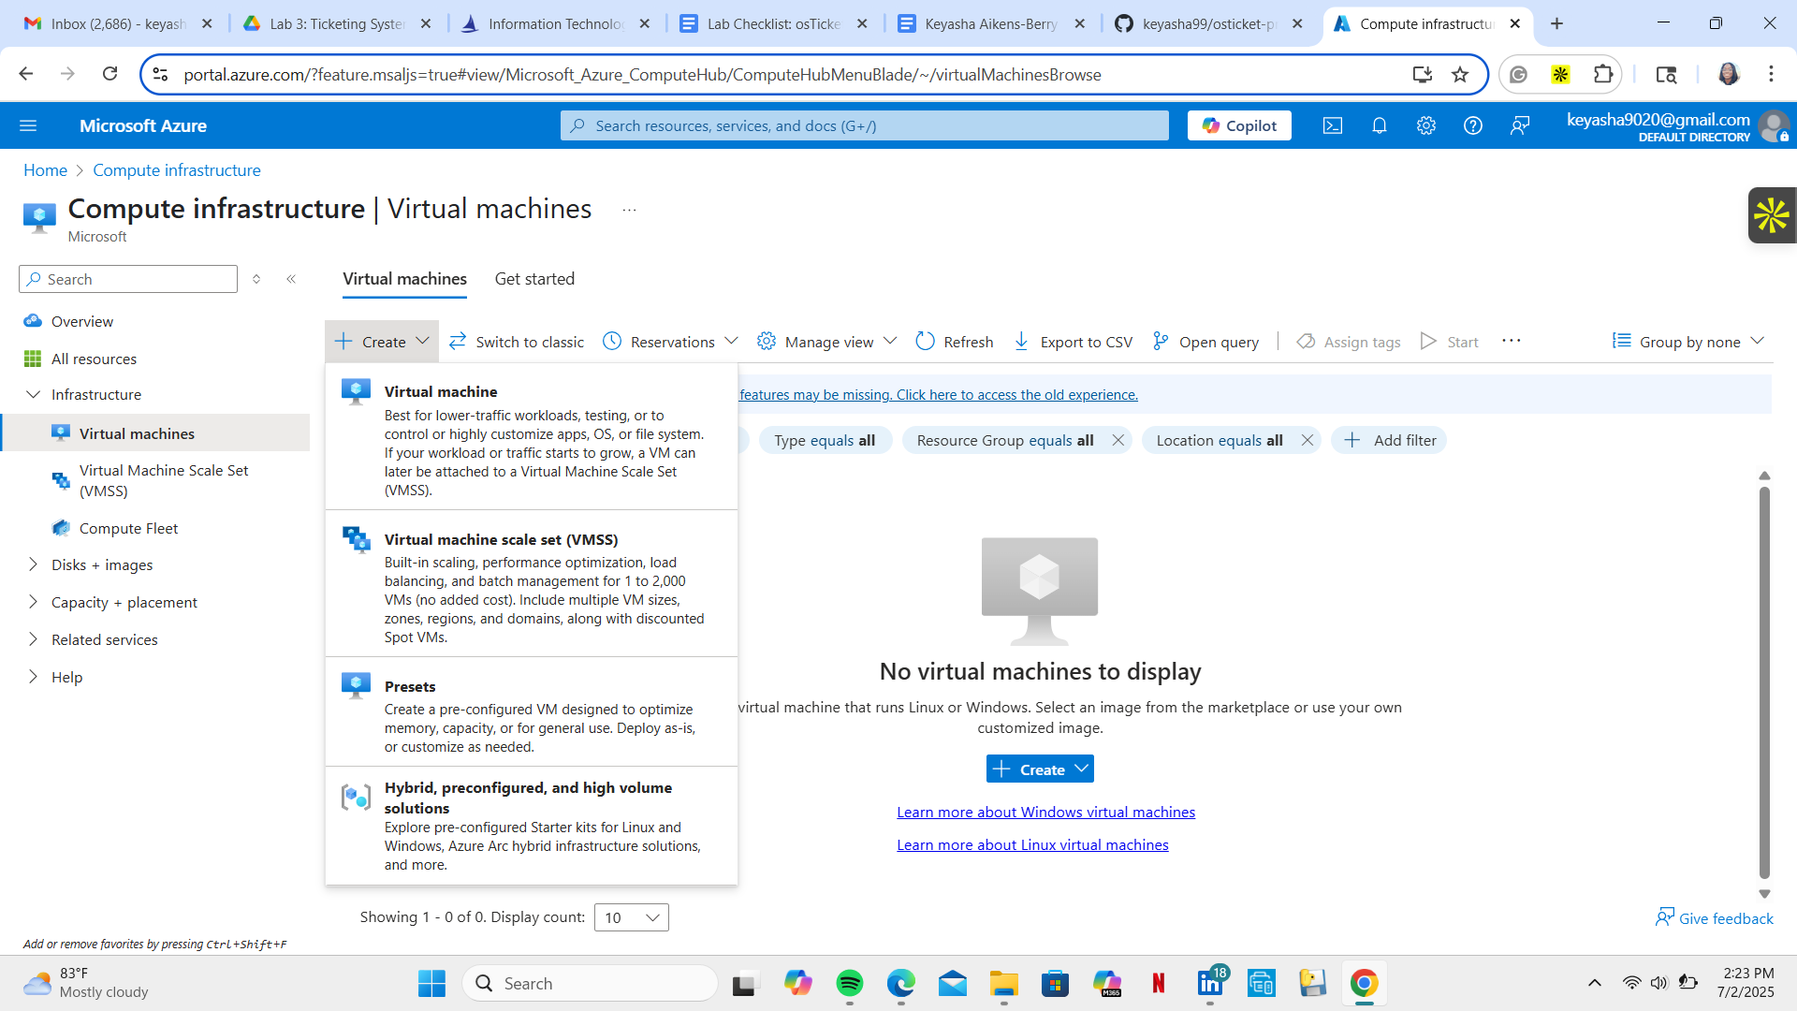Expand the Help section
The height and width of the screenshot is (1011, 1797).
click(34, 677)
